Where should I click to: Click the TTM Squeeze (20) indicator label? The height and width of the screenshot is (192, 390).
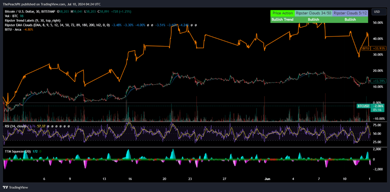[x=18, y=152]
